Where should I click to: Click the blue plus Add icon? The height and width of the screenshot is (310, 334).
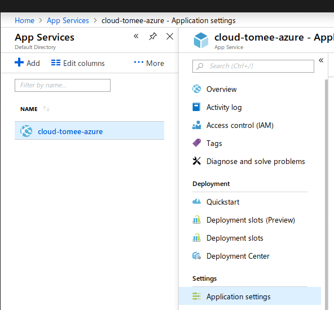[19, 63]
